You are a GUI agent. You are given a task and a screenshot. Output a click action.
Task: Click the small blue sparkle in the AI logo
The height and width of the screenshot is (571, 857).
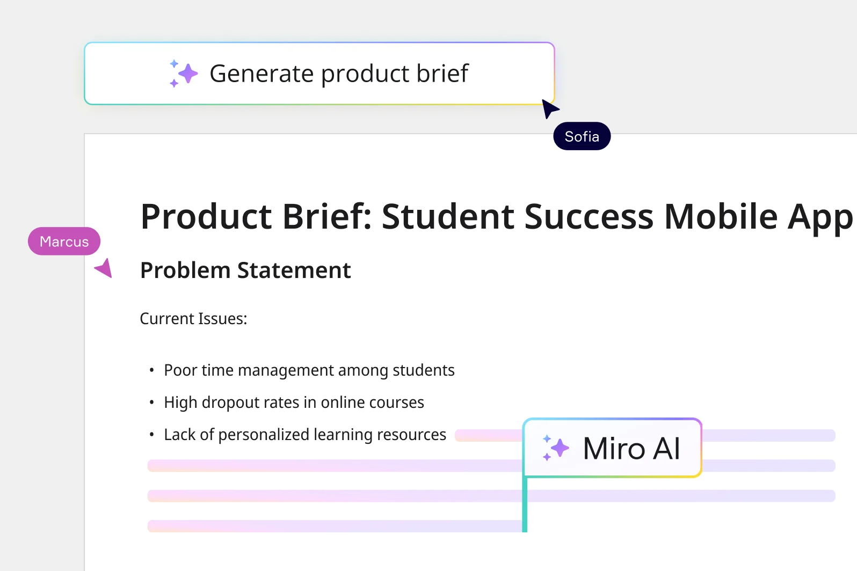point(173,63)
